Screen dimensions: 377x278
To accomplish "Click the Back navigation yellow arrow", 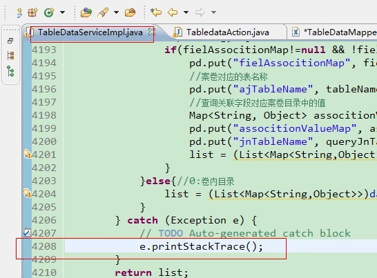I will (173, 12).
